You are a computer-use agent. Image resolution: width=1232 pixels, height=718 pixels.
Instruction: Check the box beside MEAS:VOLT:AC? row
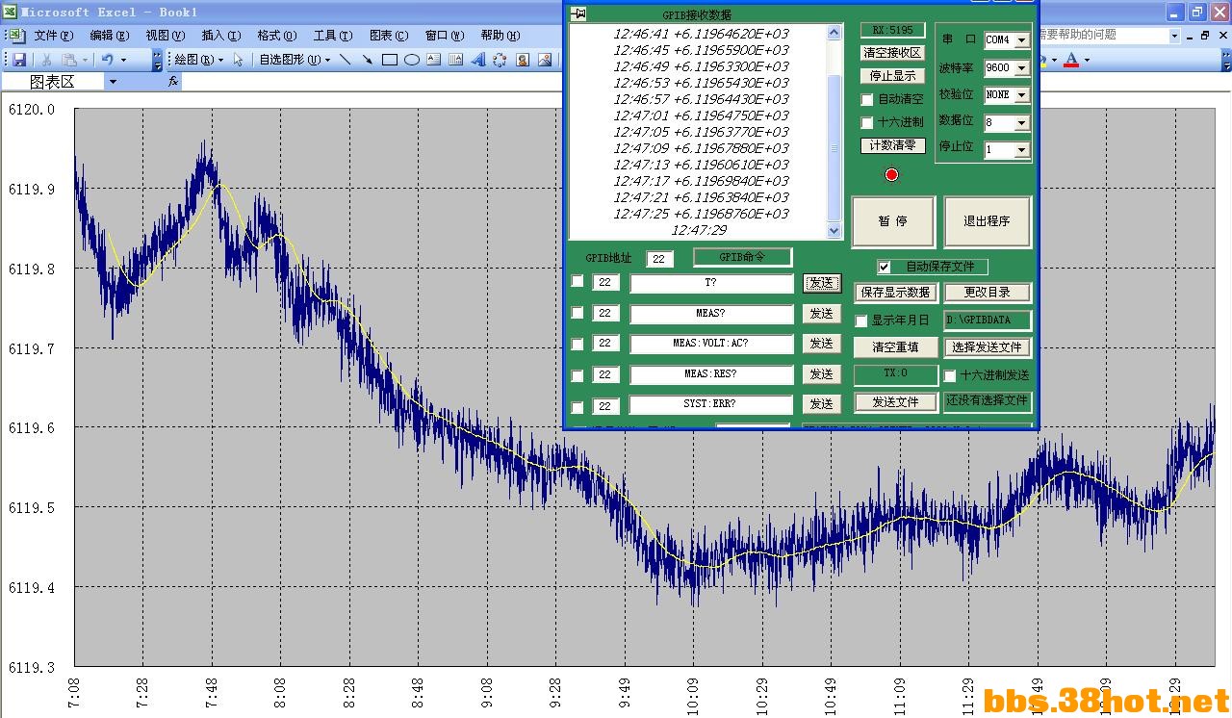point(577,344)
